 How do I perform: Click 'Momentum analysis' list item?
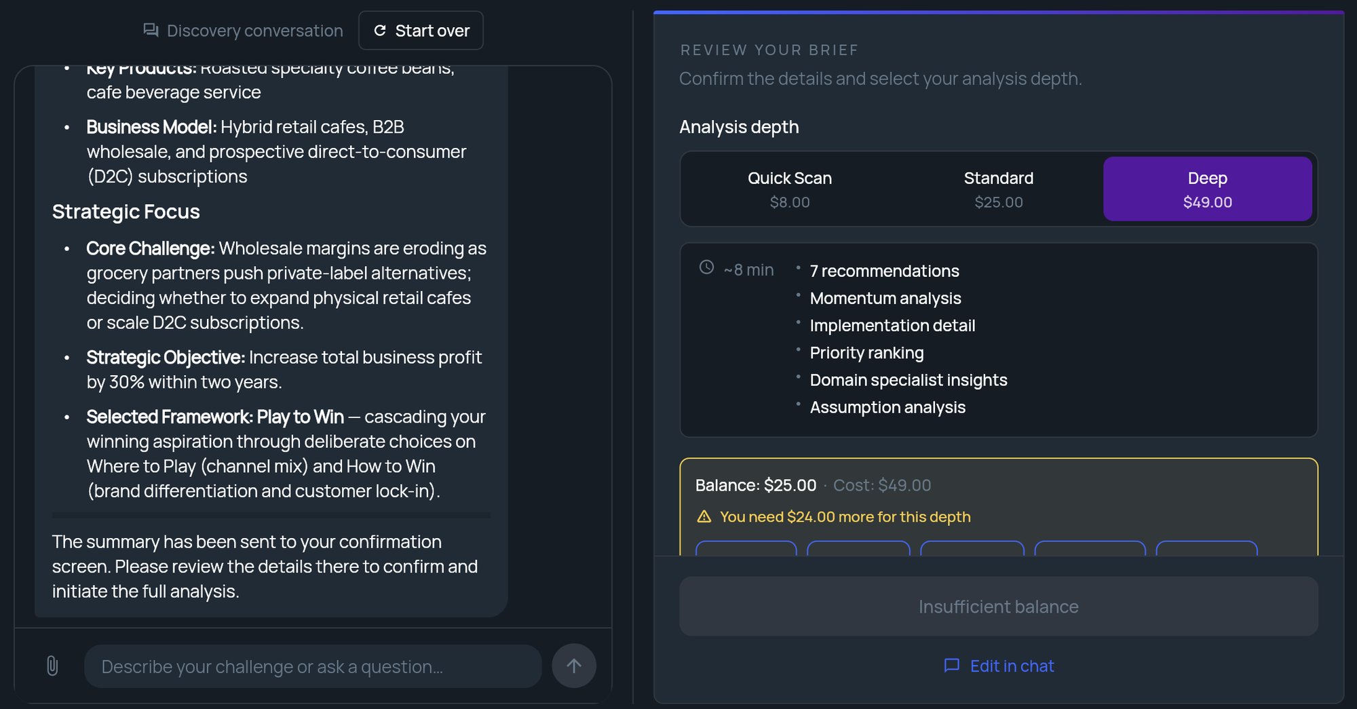(x=885, y=298)
